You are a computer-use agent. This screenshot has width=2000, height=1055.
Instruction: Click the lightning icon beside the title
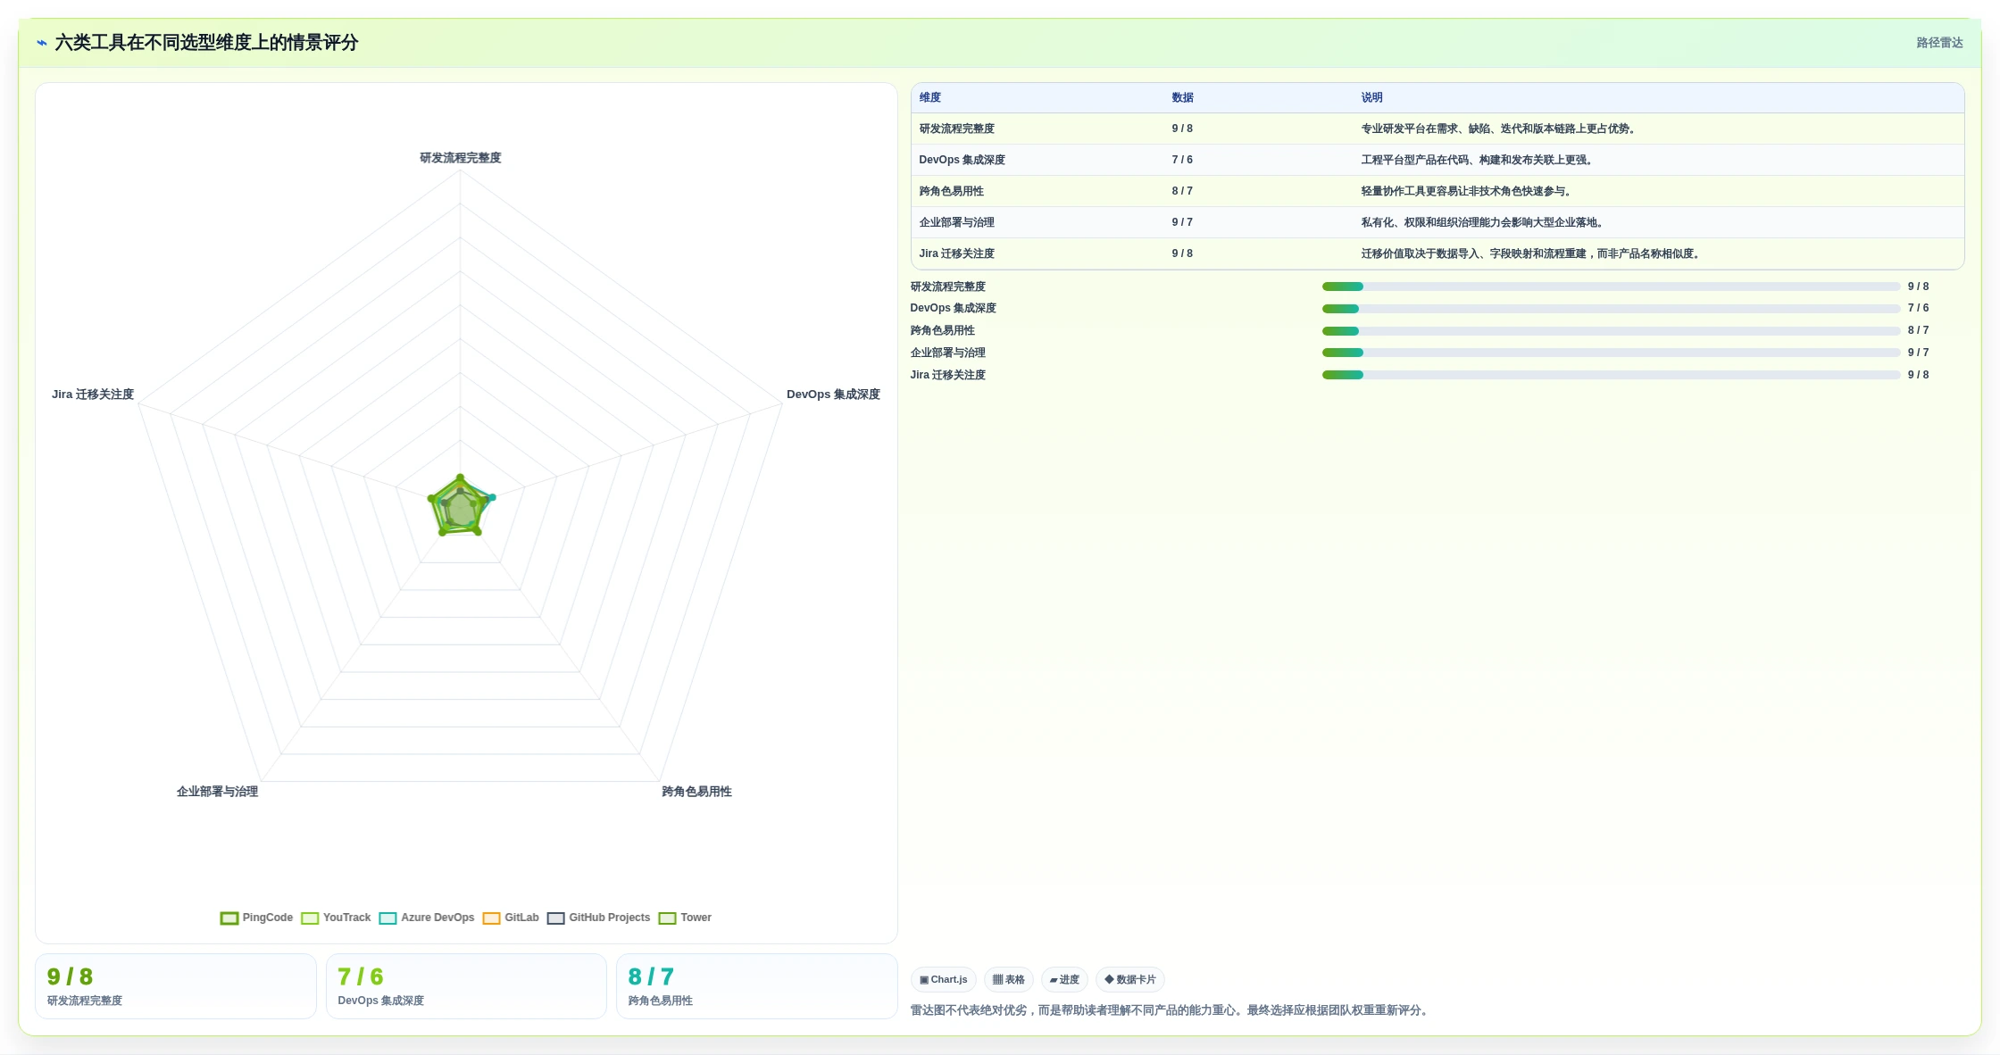pos(42,43)
